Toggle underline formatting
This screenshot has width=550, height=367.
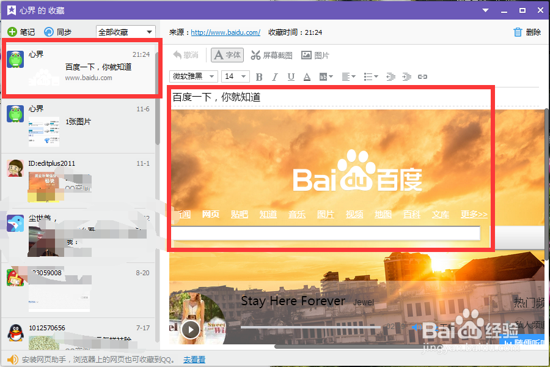(290, 76)
